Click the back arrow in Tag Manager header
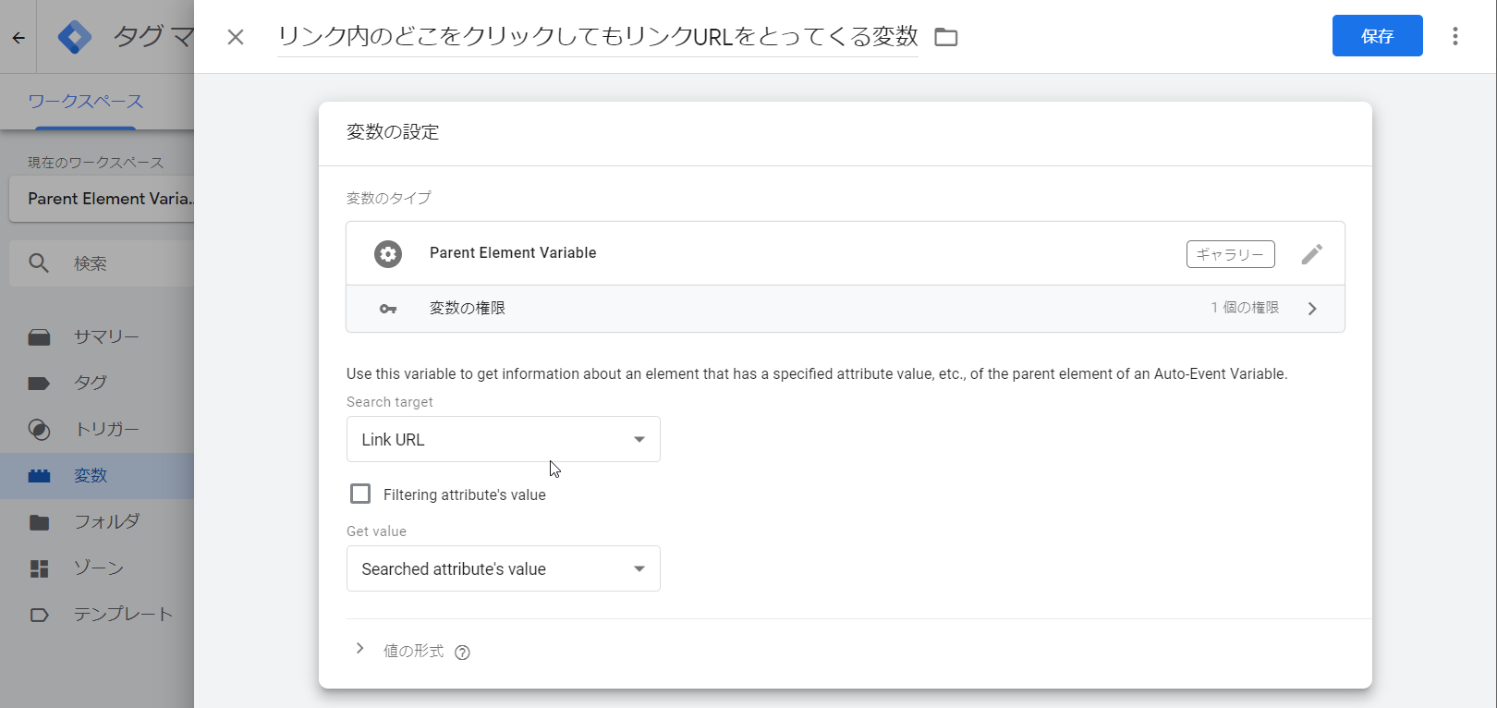This screenshot has height=708, width=1497. 18,37
